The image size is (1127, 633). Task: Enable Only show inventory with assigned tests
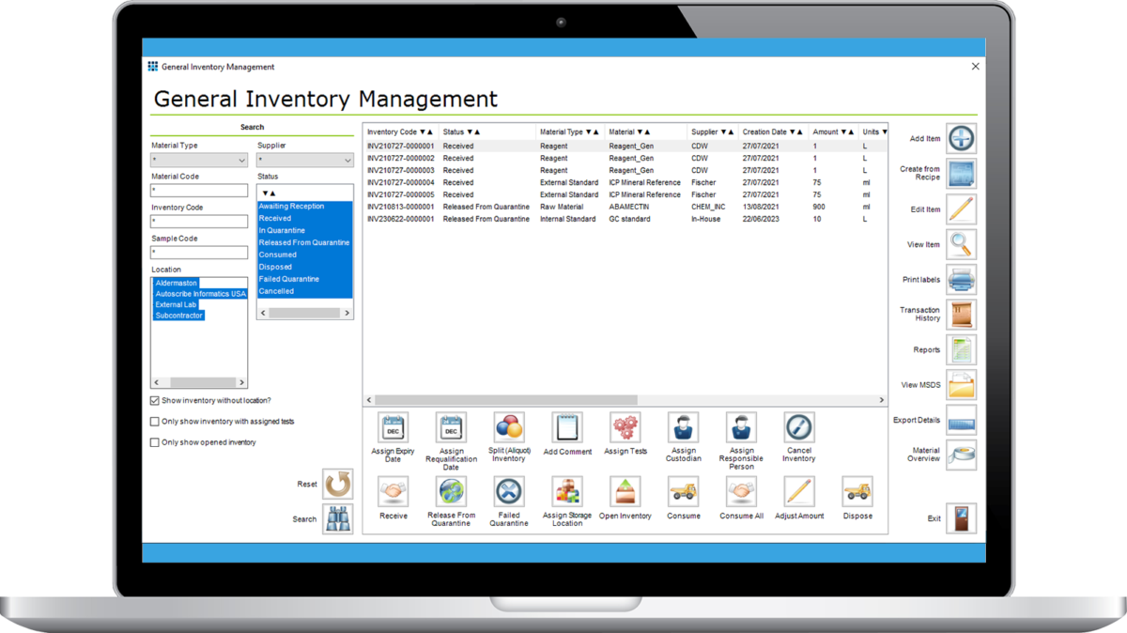tap(156, 422)
